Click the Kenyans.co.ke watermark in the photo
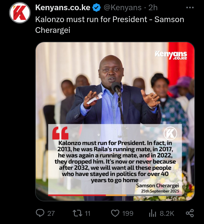204x224 pixels. (171, 55)
